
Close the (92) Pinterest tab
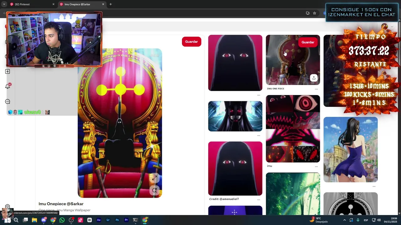(x=53, y=4)
